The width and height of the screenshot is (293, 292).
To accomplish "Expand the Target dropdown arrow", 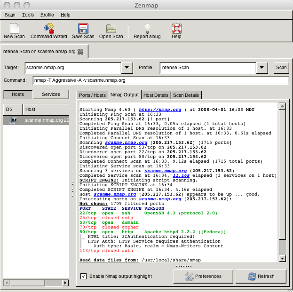I will pos(127,67).
